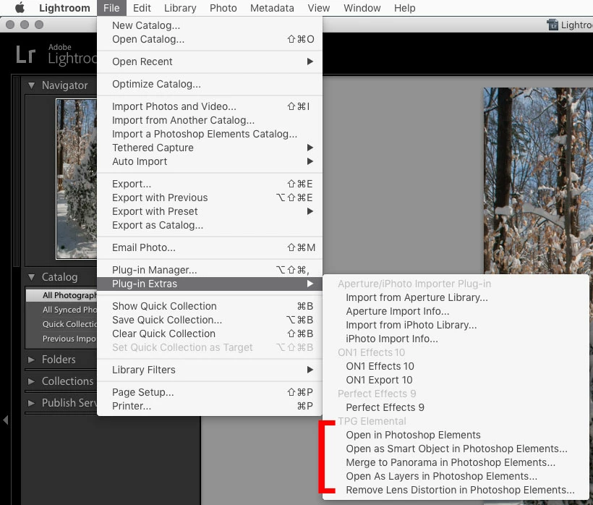Screen dimensions: 593x505
Task: Choose Printer... menu item
Action: (210, 406)
